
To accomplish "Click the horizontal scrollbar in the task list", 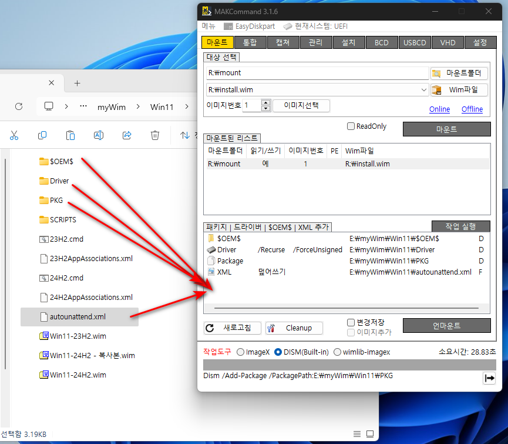I will click(346, 308).
